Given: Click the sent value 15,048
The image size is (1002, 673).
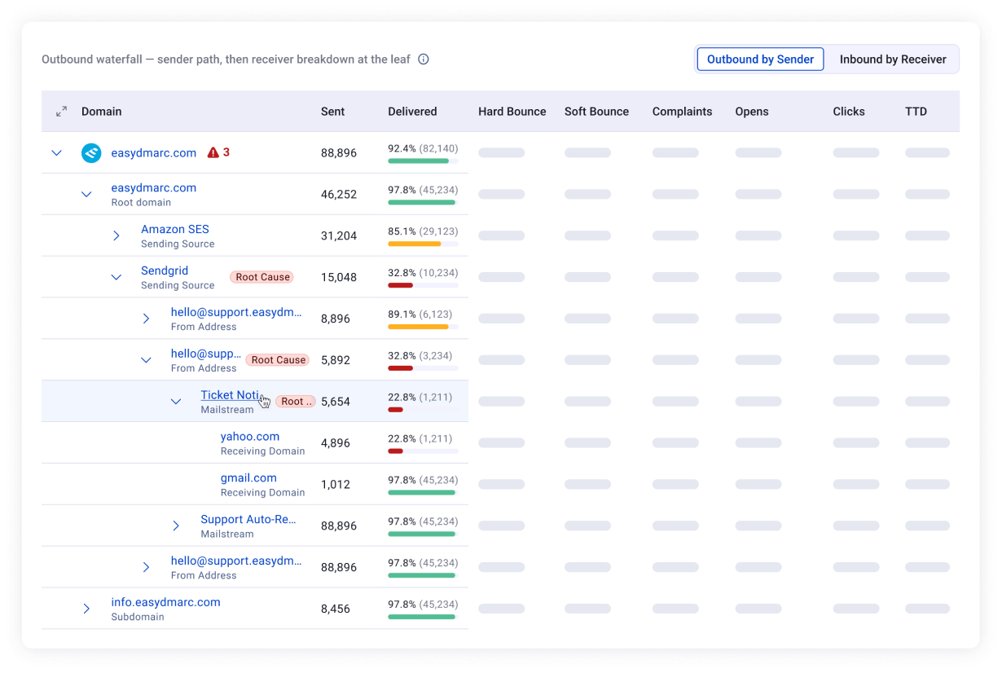Looking at the screenshot, I should point(339,277).
